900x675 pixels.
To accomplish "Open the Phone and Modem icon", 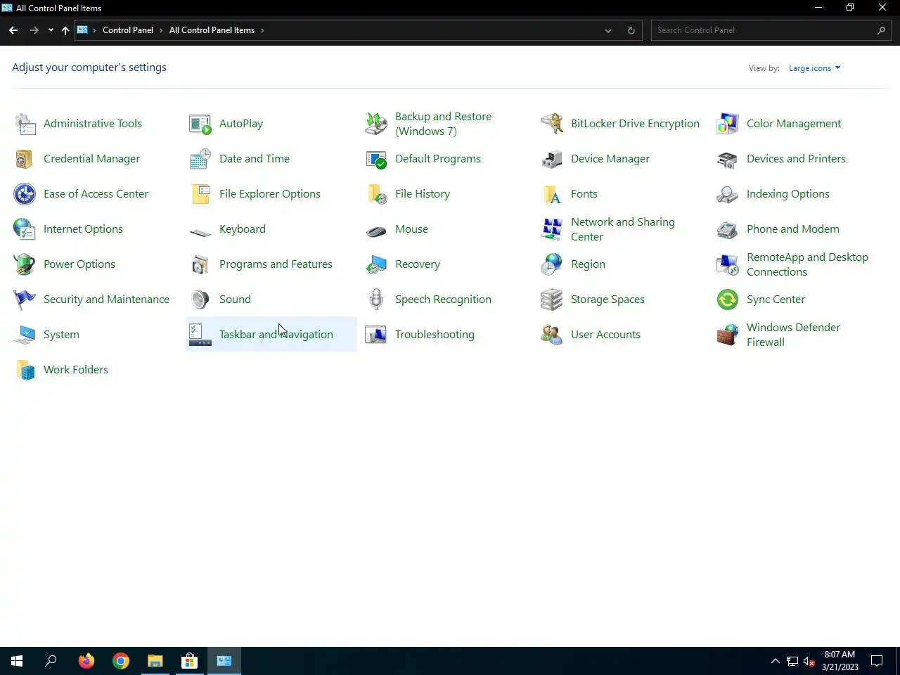I will tap(728, 229).
